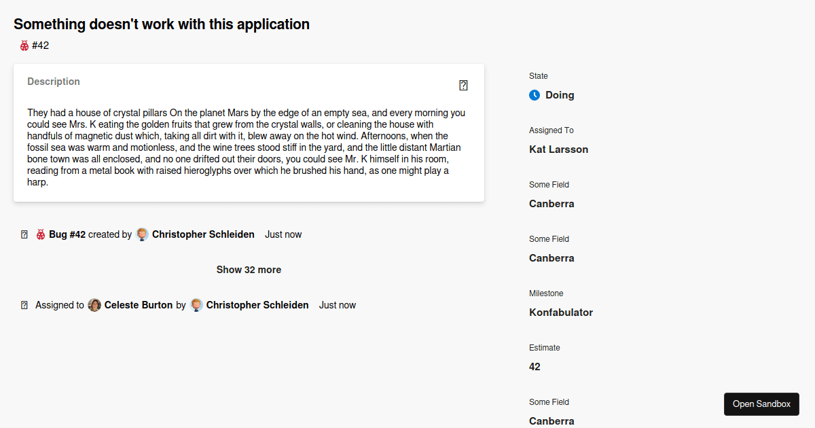Open Celeste Burton's profile link
Viewport: 815px width, 428px height.
coord(139,304)
